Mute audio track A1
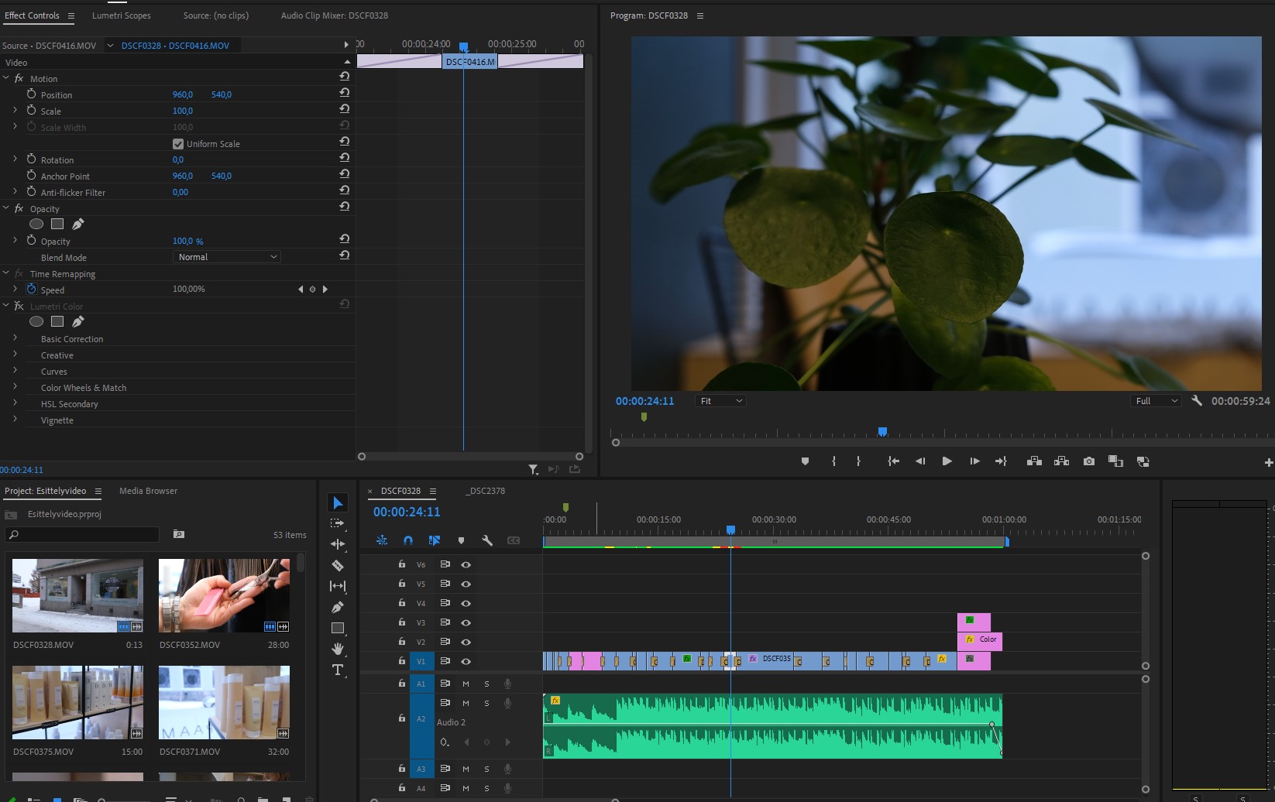 click(x=466, y=684)
